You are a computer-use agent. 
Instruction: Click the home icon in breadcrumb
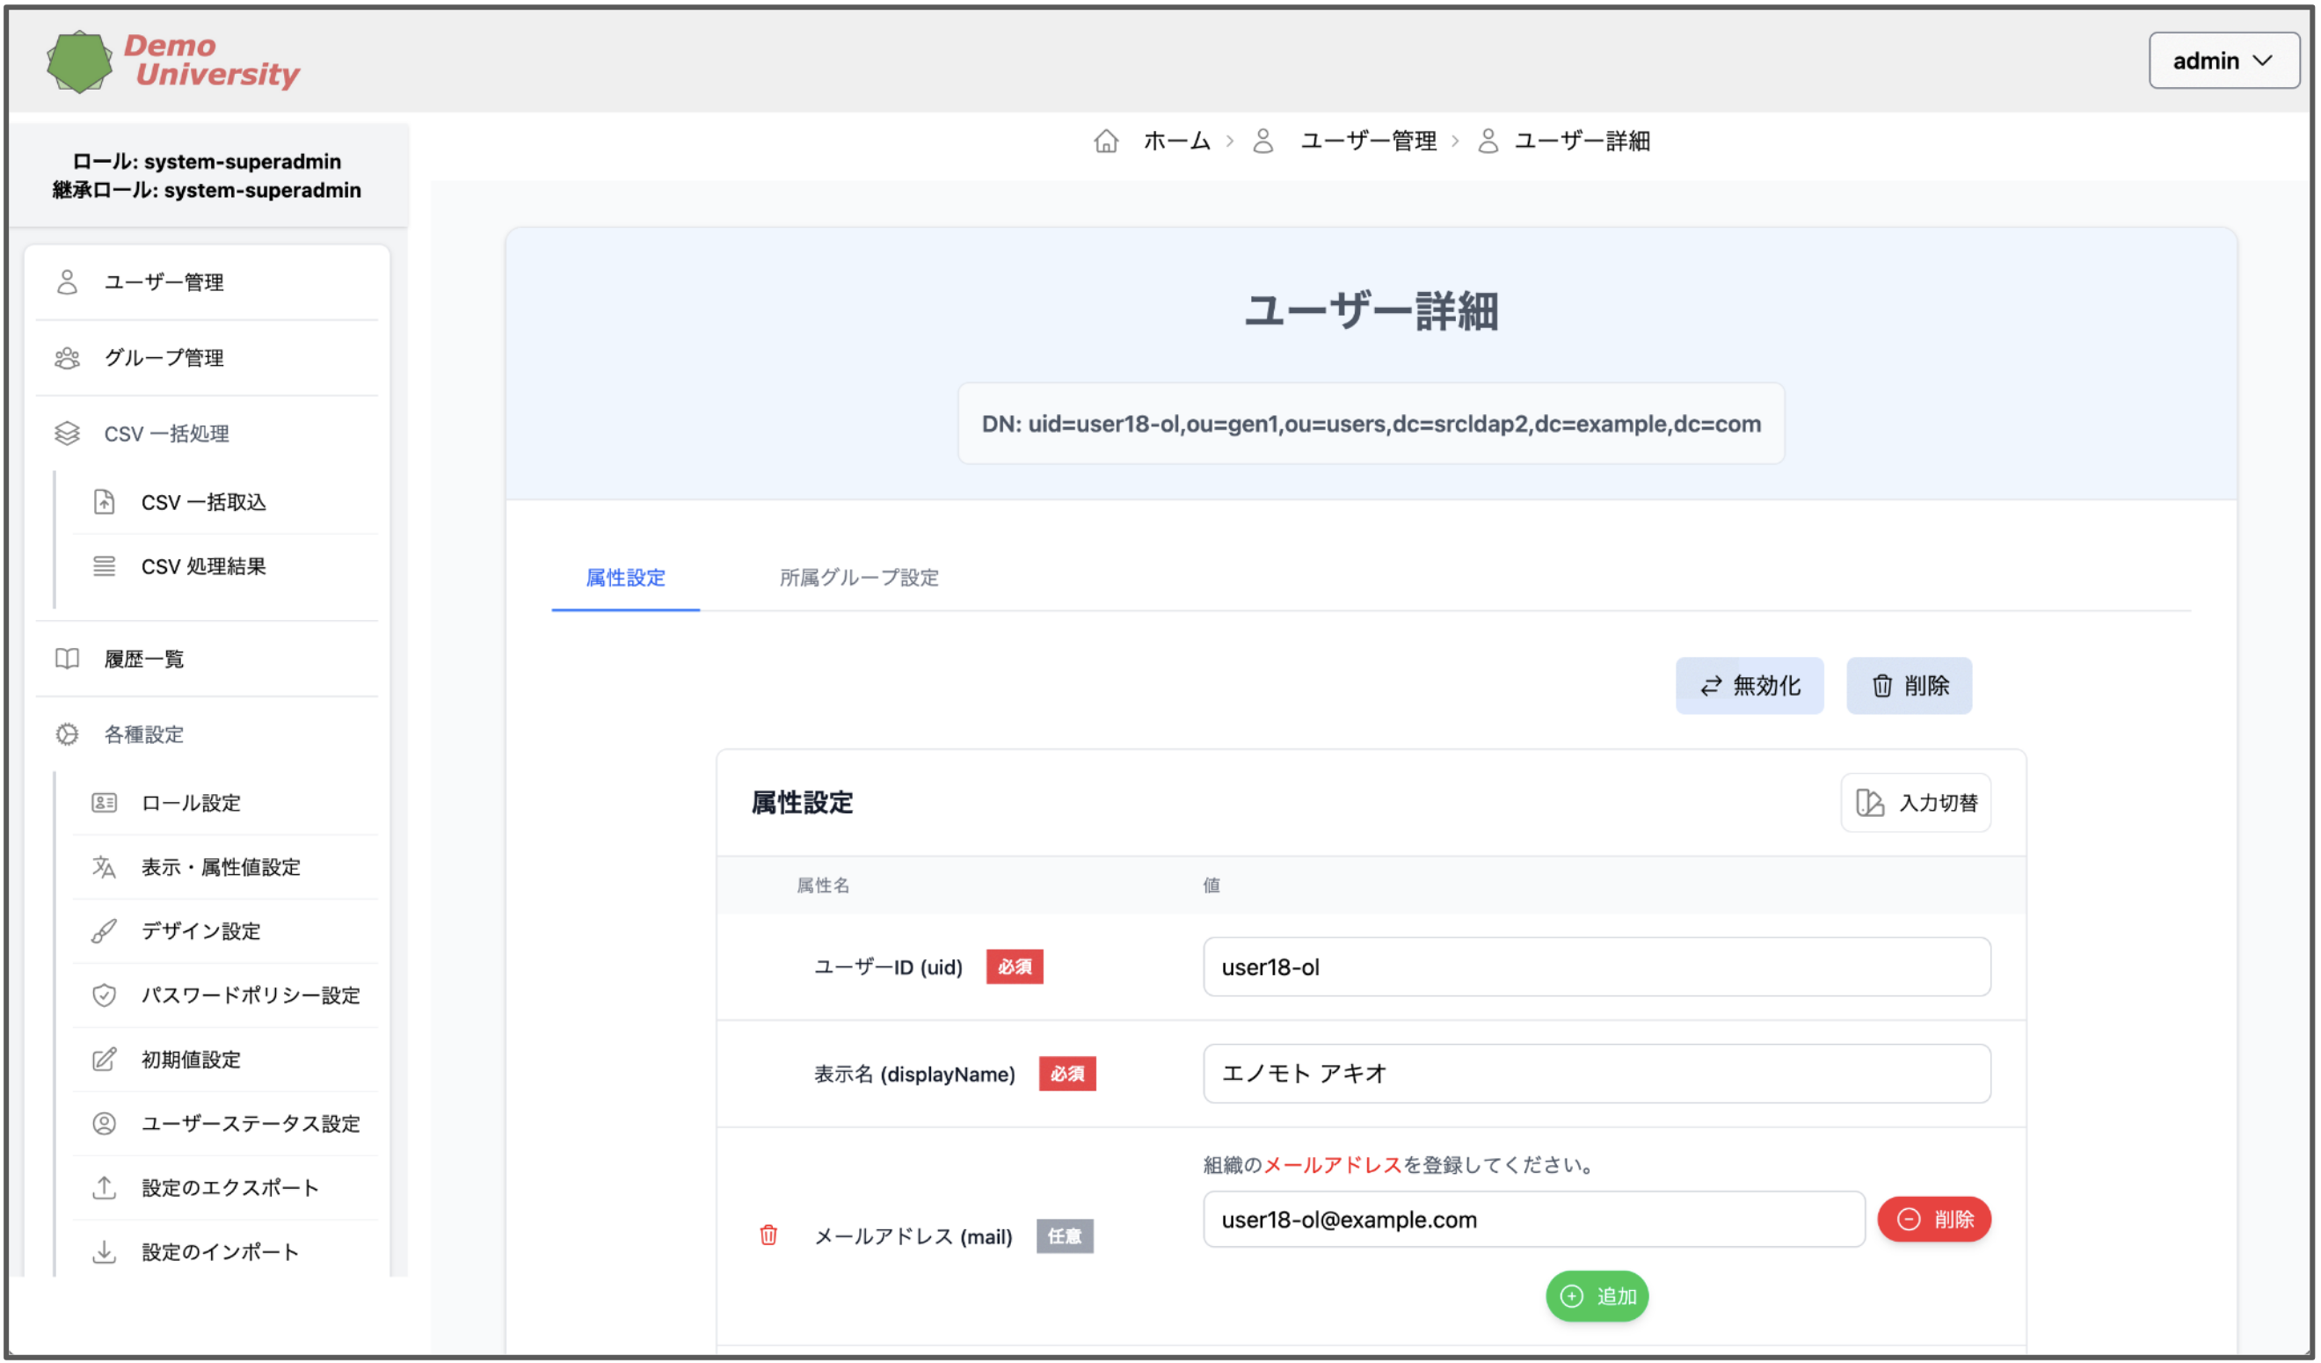[1106, 141]
